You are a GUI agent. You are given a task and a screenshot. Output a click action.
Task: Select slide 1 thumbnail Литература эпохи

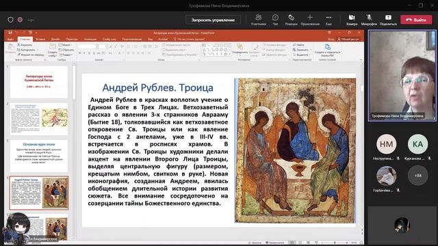39,82
